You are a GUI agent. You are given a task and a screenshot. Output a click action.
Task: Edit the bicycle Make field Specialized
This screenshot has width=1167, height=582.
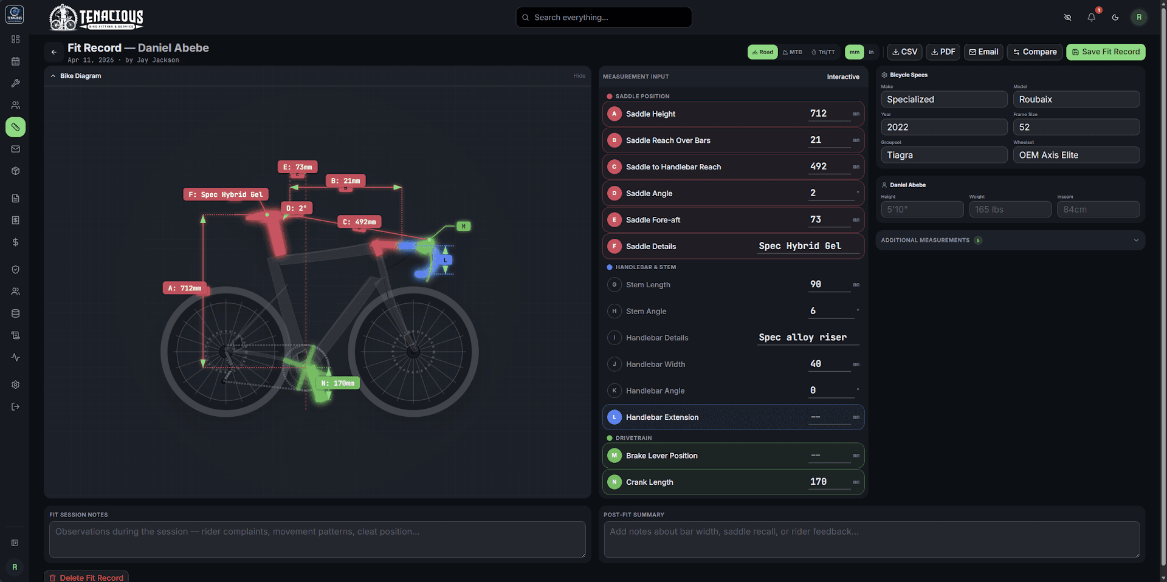[944, 99]
